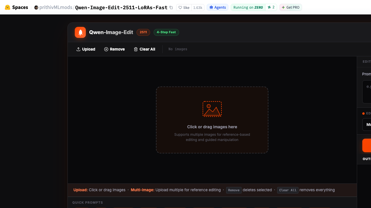This screenshot has width=371, height=208.
Task: Click the Clear All toolbar button
Action: 144,49
